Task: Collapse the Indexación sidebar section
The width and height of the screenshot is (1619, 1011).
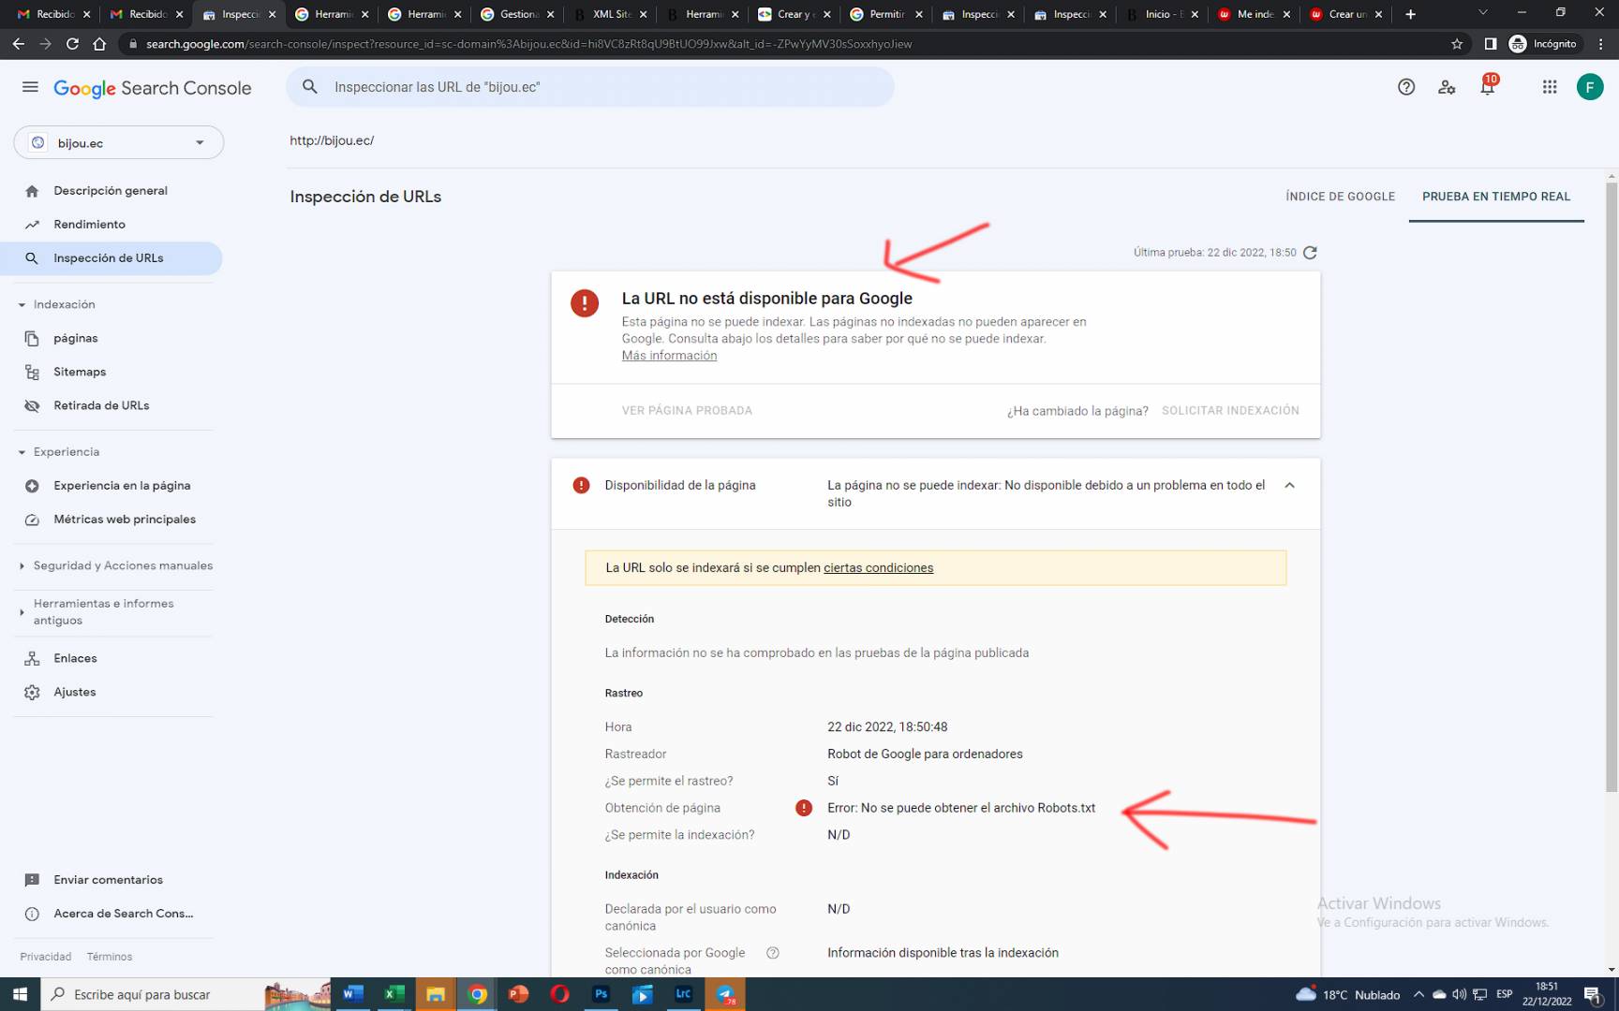Action: (22, 305)
